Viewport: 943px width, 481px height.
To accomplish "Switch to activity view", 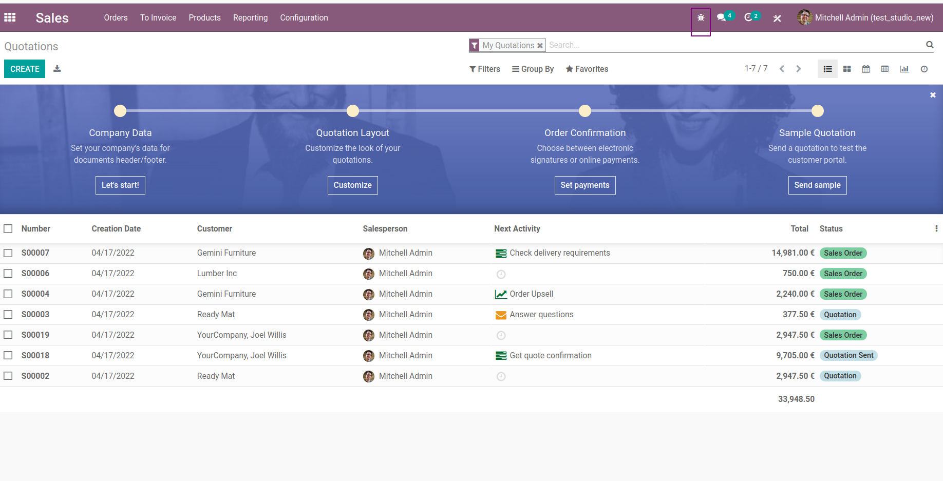I will [x=924, y=69].
